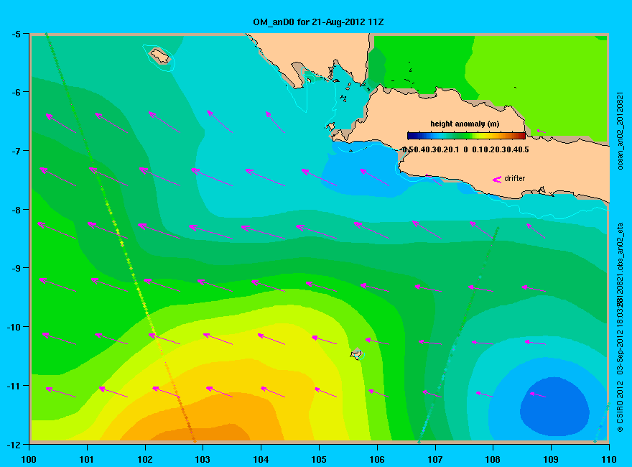
Task: Click the small magenta arrow on Java's north coast
Action: pos(542,131)
